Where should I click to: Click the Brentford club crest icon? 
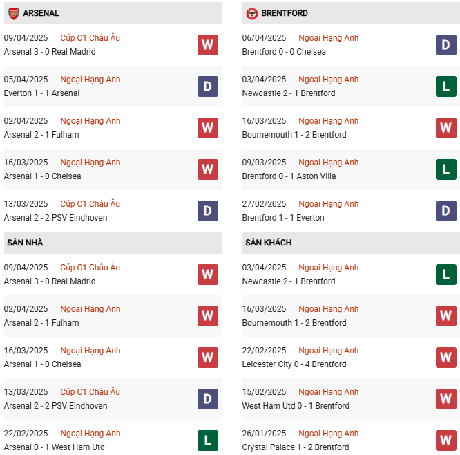[x=252, y=13]
